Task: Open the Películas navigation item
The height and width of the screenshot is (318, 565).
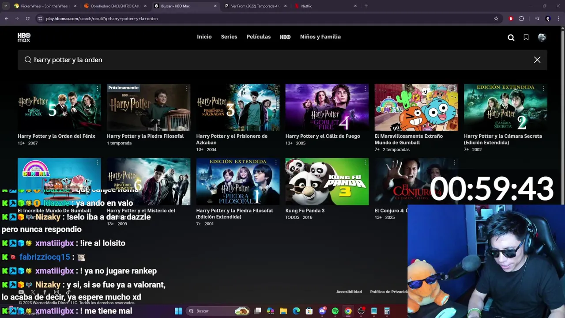Action: 259,37
